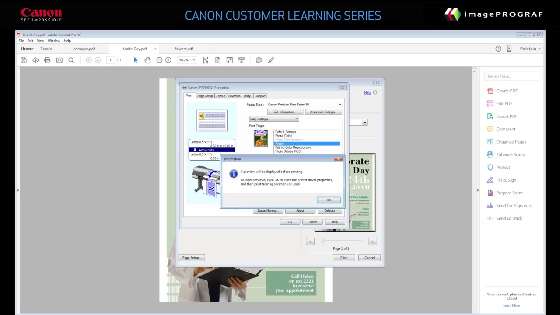This screenshot has width=560, height=315.
Task: Go to next page with down arrow icon
Action: click(x=98, y=60)
